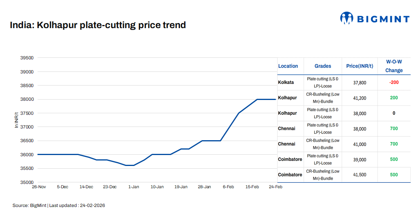This screenshot has width=413, height=214.
Task: Click the 24-Feb x-axis date label
Action: coord(276,187)
